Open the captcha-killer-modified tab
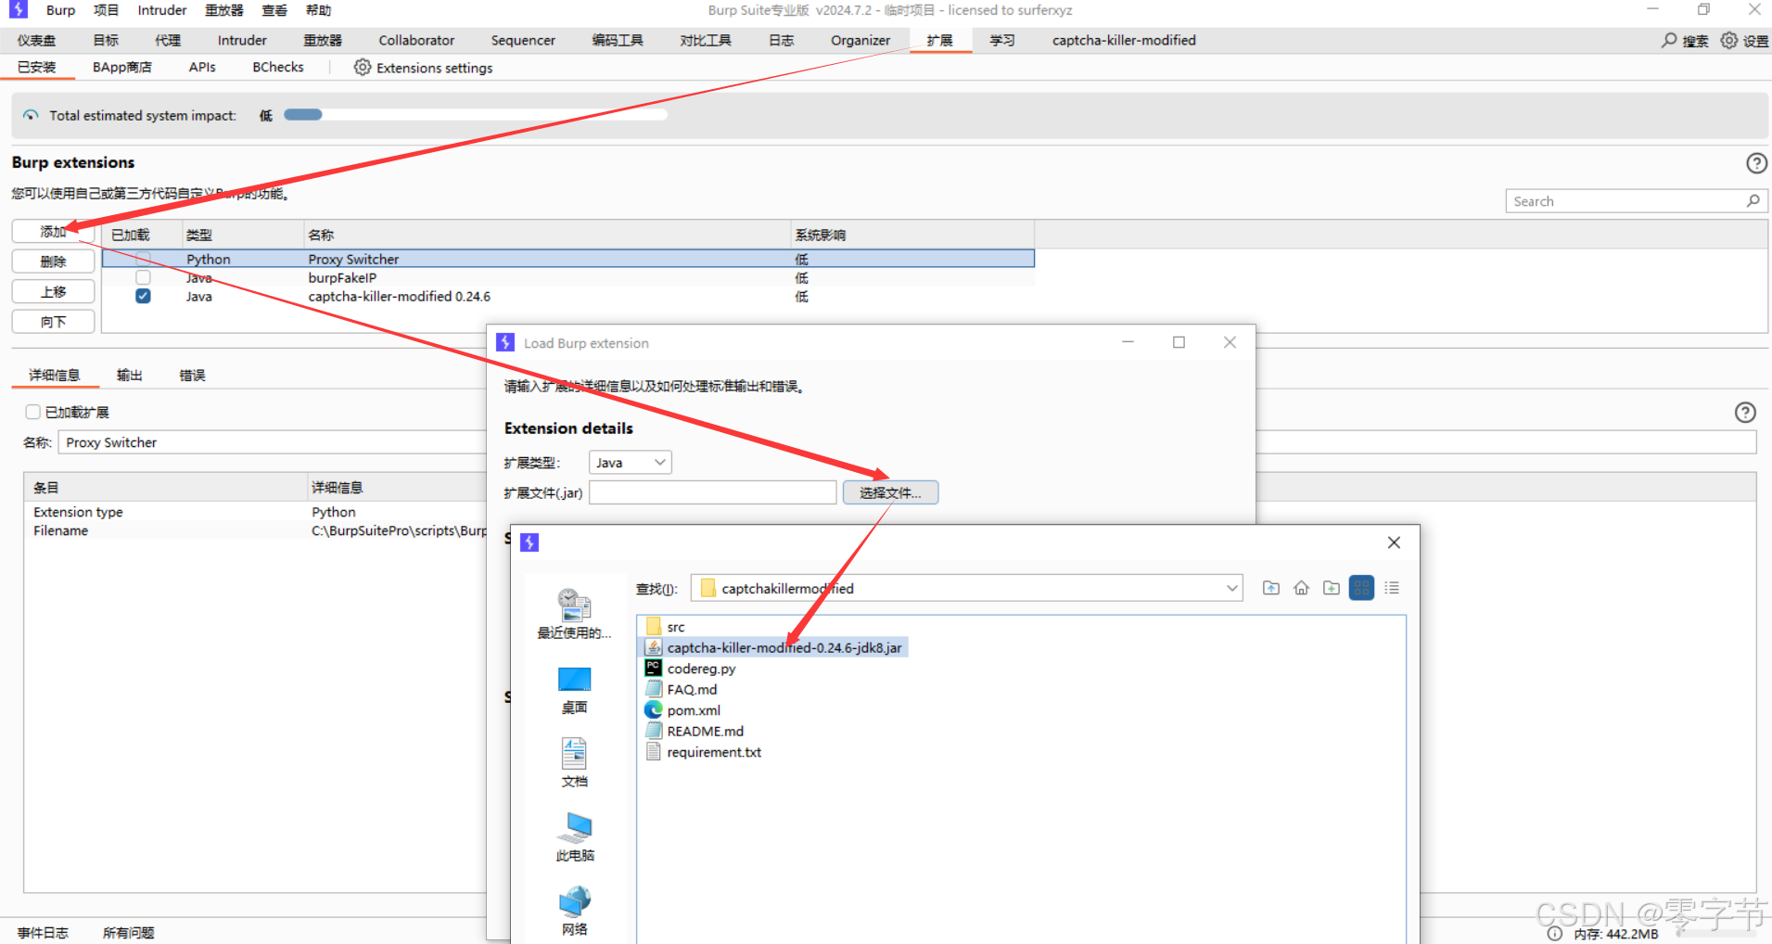 [1124, 41]
